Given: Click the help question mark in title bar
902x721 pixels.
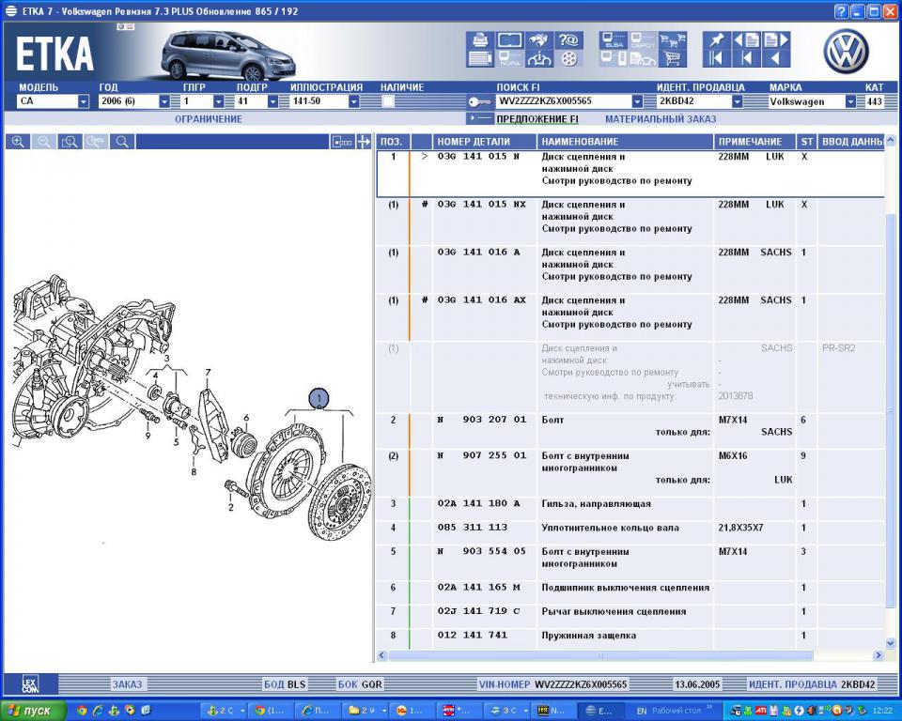Looking at the screenshot, I should pyautogui.click(x=840, y=11).
